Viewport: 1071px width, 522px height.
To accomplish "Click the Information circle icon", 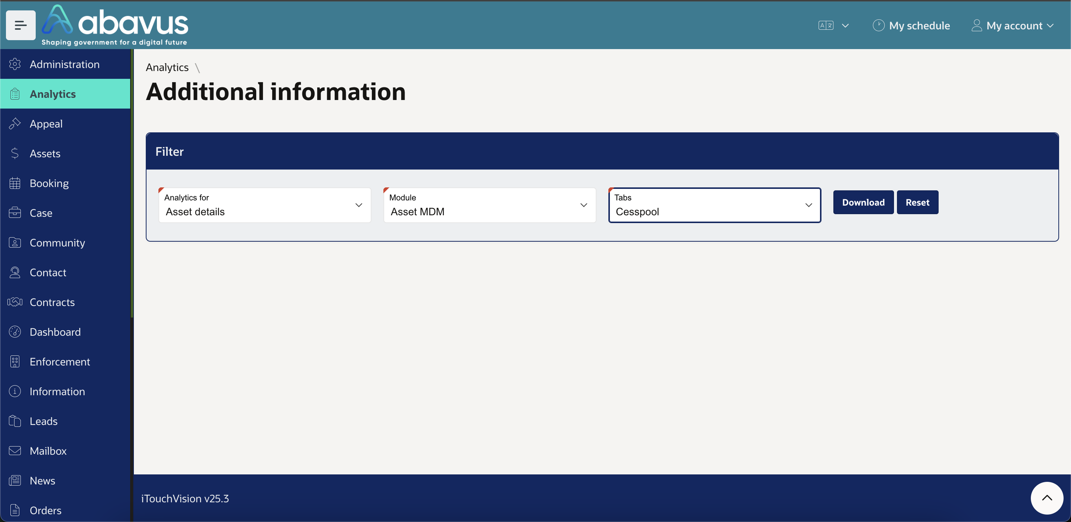I will pyautogui.click(x=15, y=391).
